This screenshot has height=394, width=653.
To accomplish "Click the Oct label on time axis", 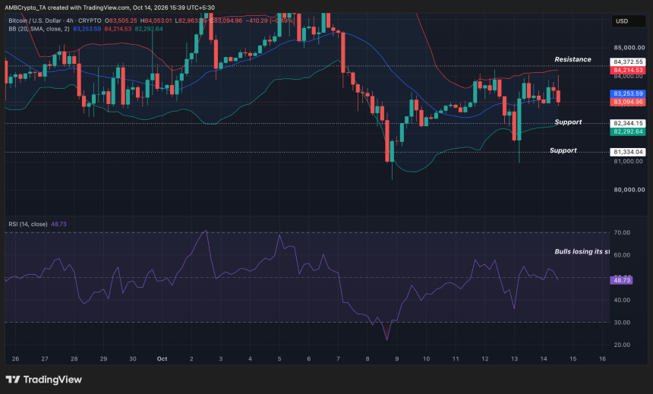I will coord(162,358).
